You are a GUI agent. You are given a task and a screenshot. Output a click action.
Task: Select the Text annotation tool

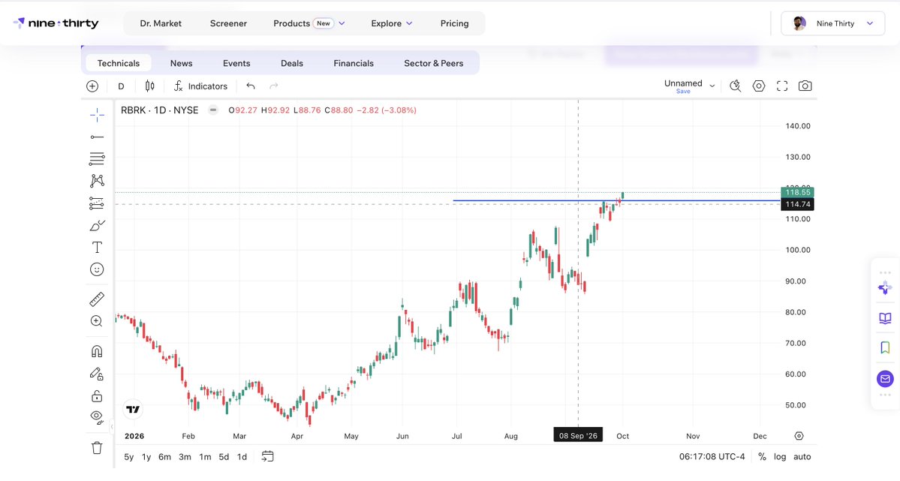coord(97,248)
